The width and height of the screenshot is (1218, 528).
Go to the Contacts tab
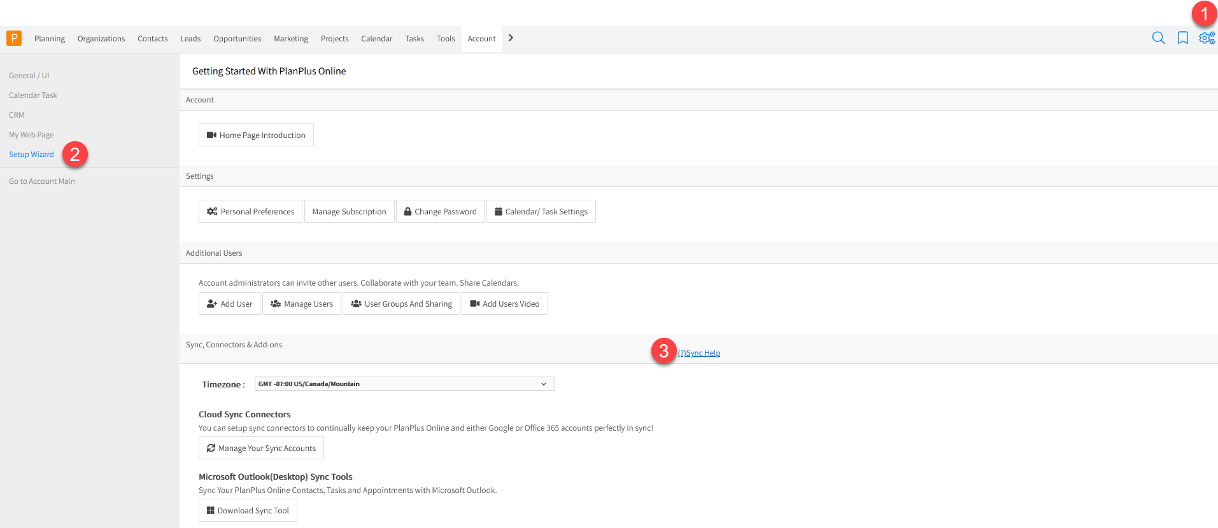(153, 39)
